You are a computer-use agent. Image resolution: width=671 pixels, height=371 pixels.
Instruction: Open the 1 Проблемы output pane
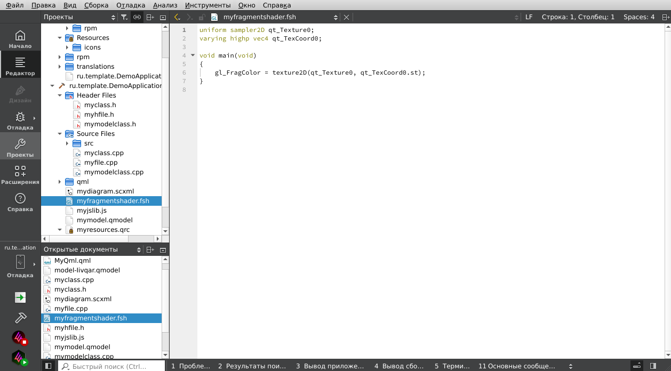190,366
